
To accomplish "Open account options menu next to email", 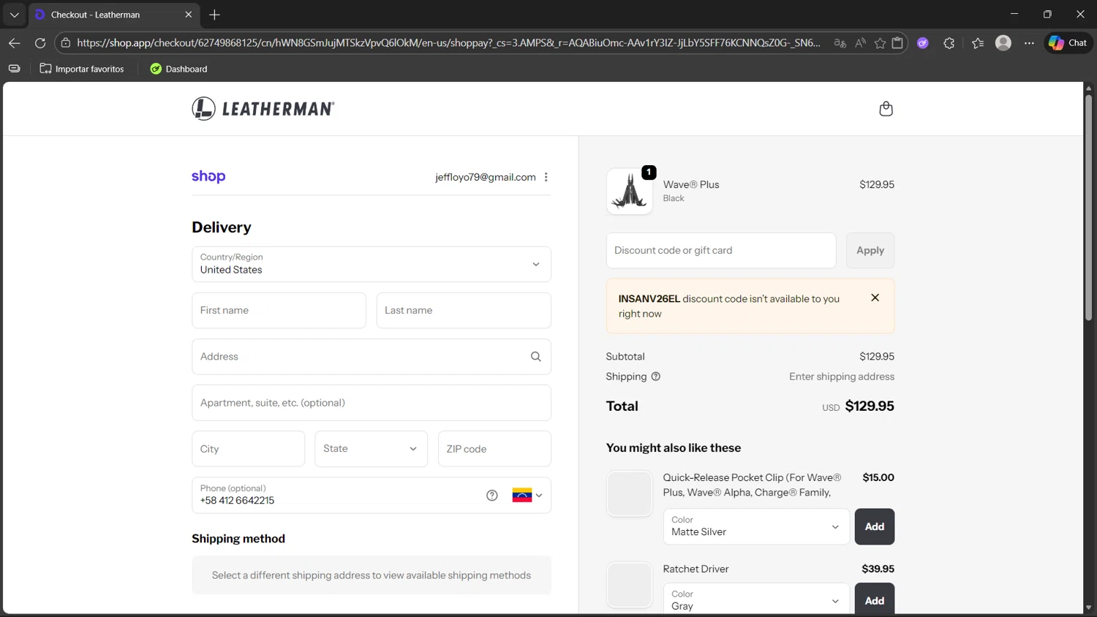I will click(x=546, y=177).
